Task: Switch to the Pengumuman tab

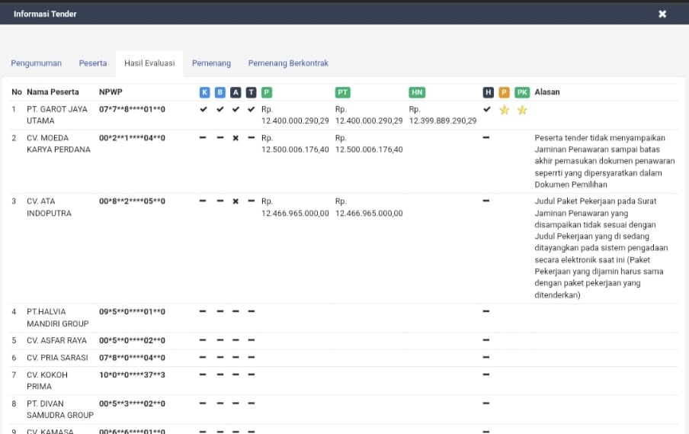Action: [x=36, y=63]
